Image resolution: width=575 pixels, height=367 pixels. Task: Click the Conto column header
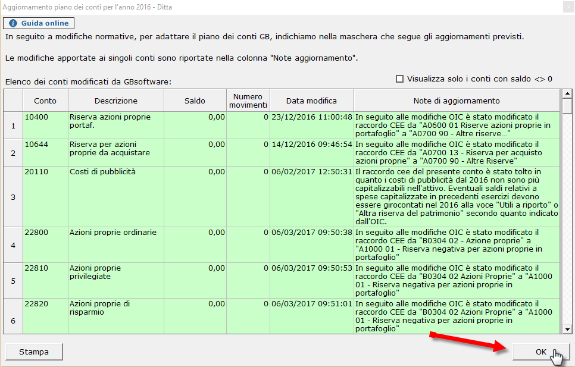point(45,101)
